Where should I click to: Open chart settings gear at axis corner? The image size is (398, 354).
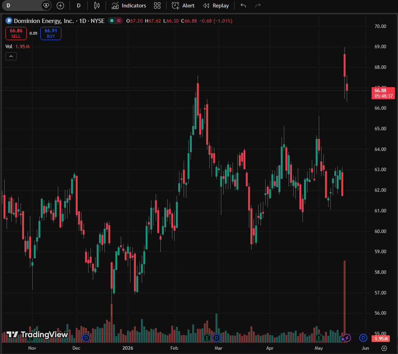pyautogui.click(x=384, y=348)
